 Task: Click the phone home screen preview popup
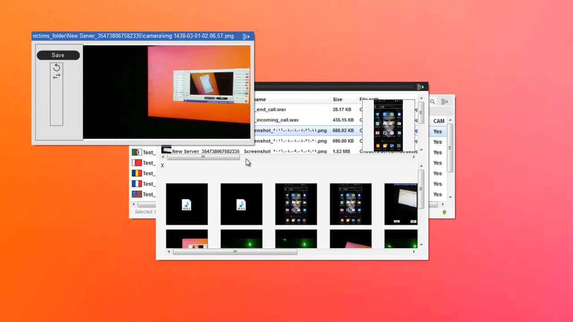(x=389, y=126)
